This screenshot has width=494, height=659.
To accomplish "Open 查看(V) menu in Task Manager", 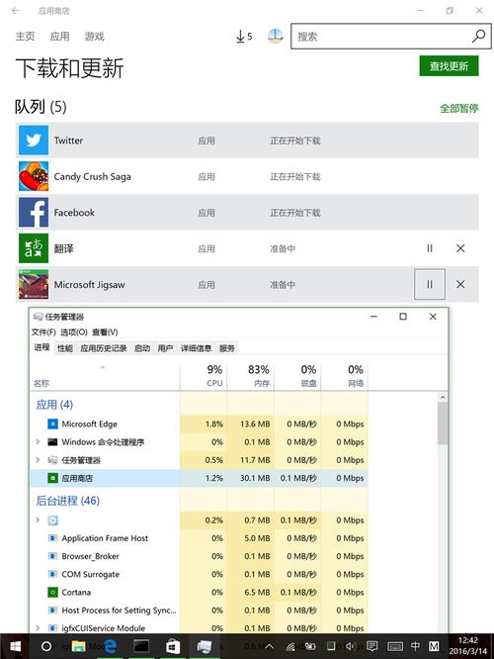I will click(x=105, y=332).
